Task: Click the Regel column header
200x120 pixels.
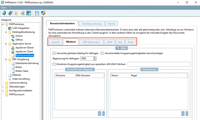Action: tap(159, 75)
